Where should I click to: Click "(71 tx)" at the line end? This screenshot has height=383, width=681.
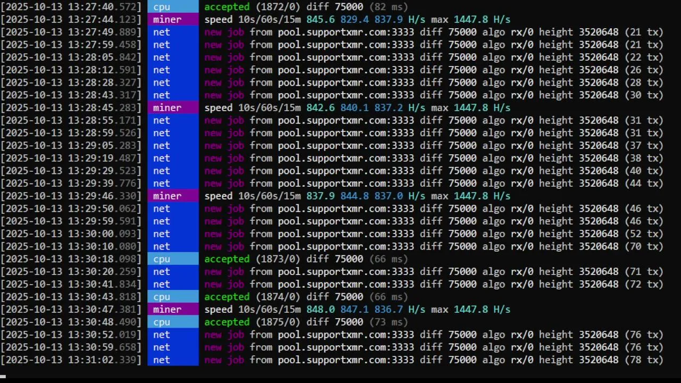pos(644,272)
